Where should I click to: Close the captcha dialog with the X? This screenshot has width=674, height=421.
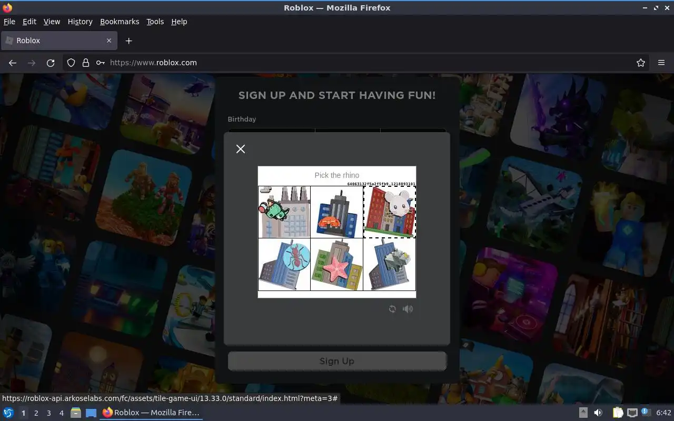point(241,149)
